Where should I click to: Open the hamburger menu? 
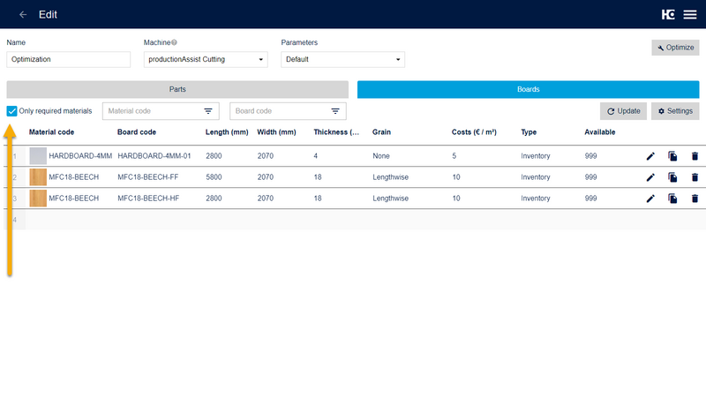click(690, 15)
